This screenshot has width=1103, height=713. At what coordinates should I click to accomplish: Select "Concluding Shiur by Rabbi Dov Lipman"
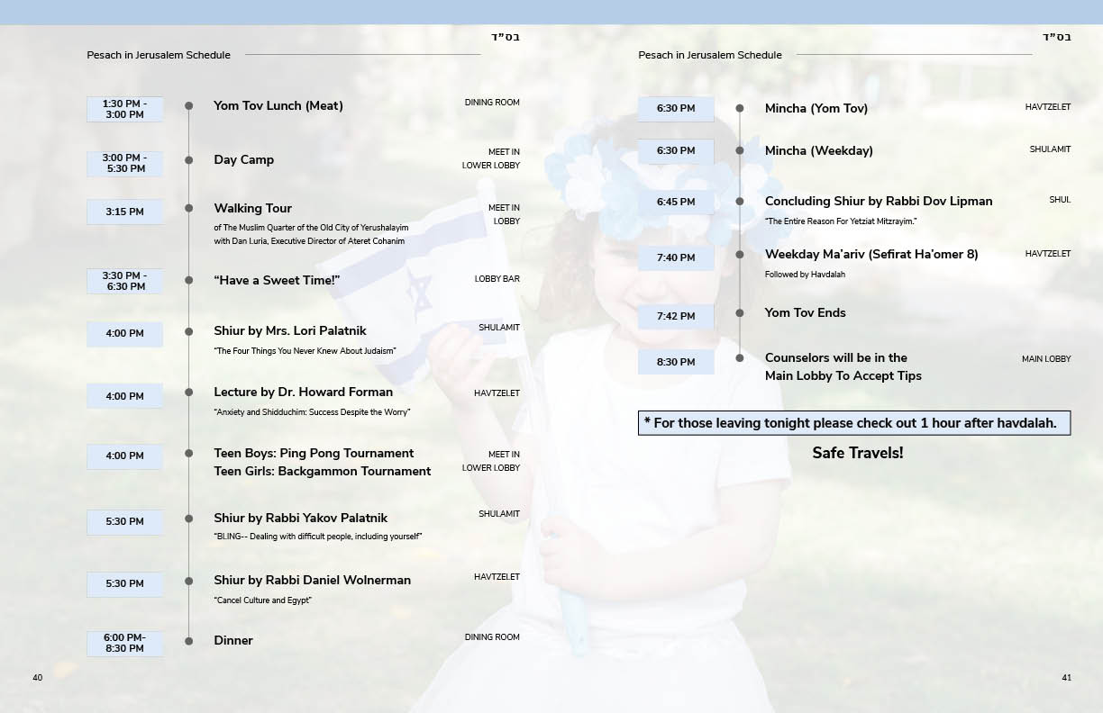879,201
